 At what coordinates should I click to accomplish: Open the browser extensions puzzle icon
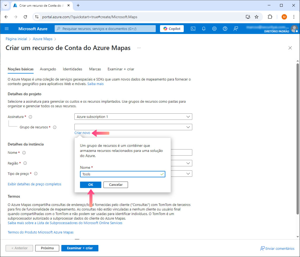(x=270, y=17)
